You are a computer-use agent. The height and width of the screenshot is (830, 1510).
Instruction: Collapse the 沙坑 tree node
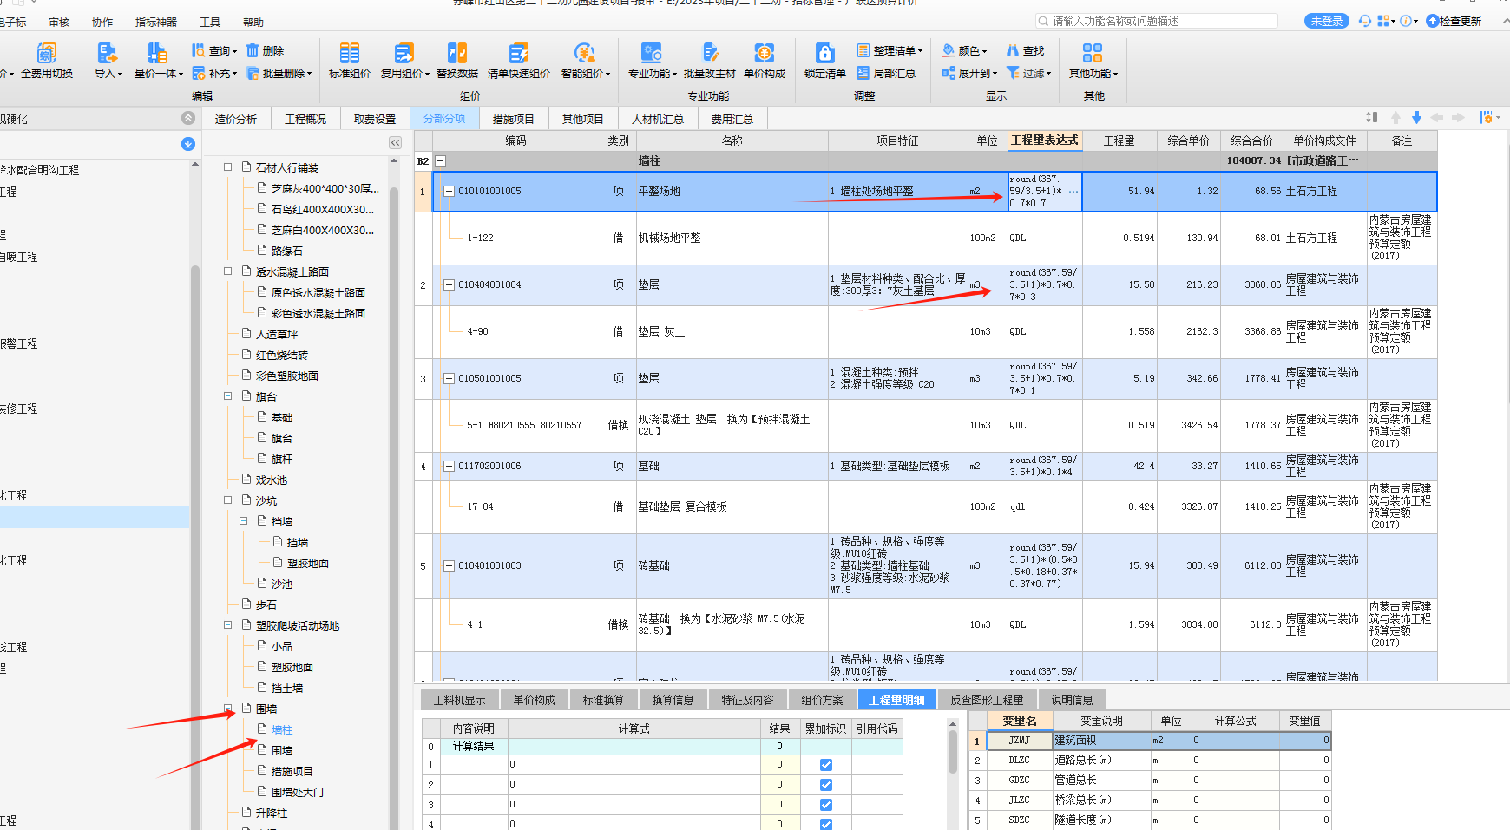pos(228,500)
